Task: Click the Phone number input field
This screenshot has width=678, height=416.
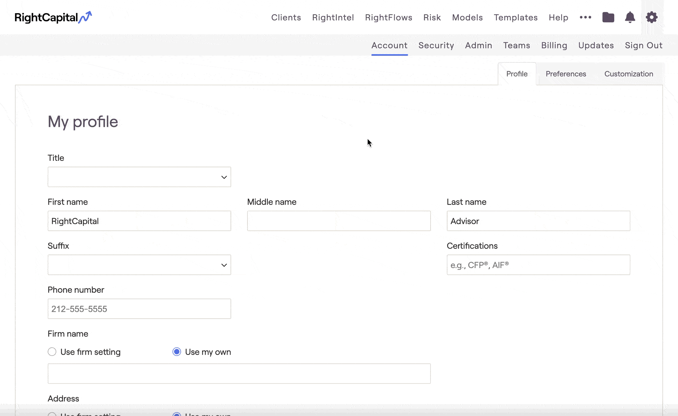Action: (x=139, y=309)
